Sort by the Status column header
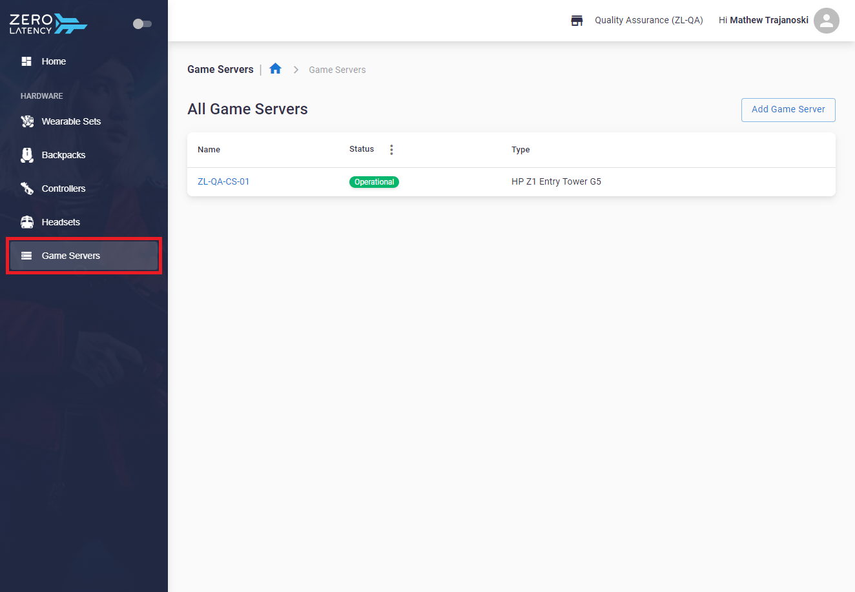This screenshot has height=592, width=855. [x=362, y=149]
